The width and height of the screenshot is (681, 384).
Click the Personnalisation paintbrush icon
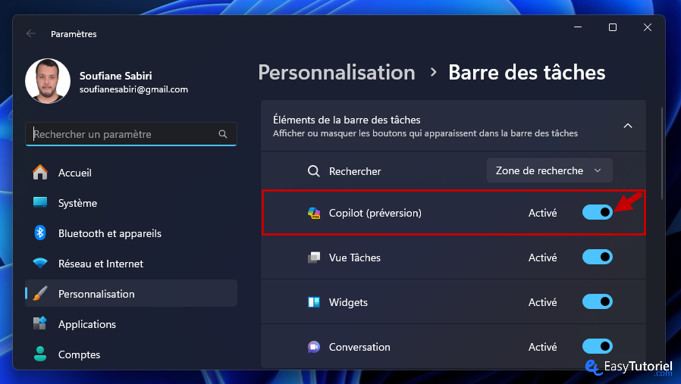tap(40, 294)
